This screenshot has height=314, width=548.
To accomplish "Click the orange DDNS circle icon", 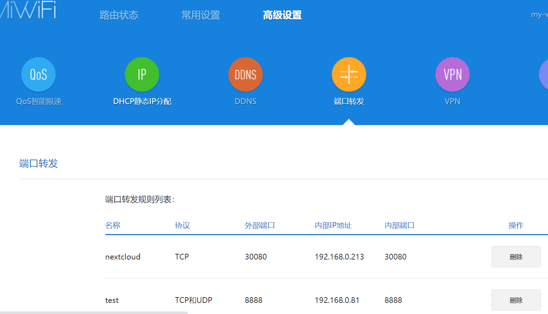I will click(x=245, y=74).
